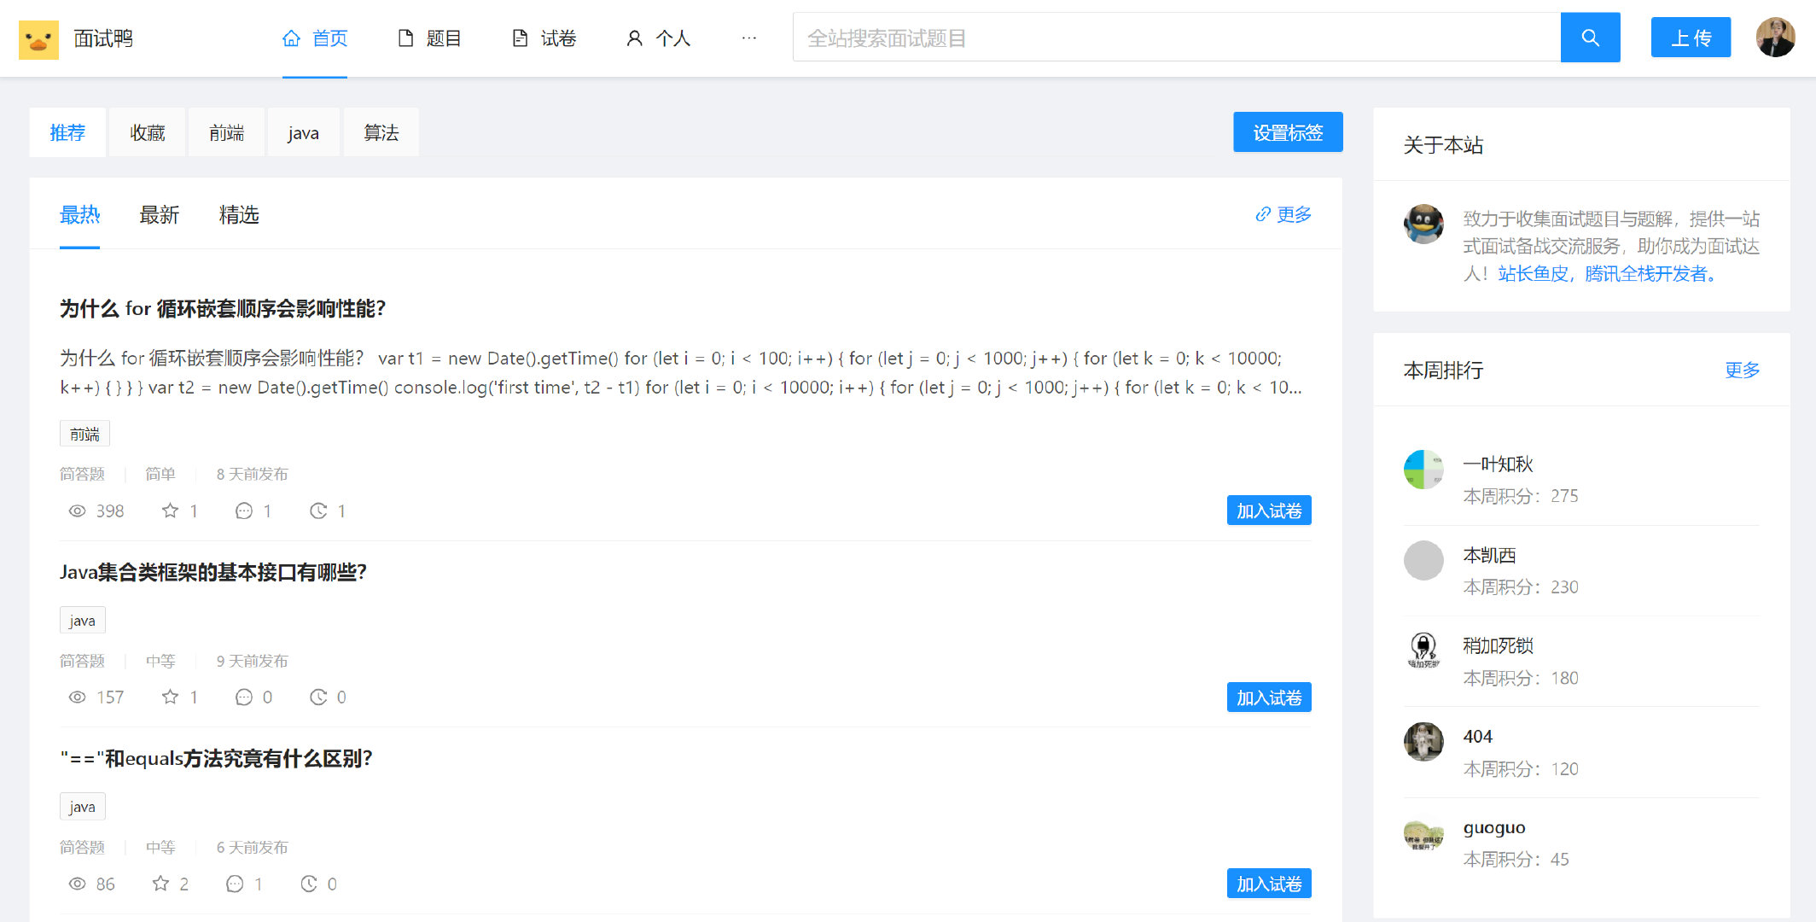The image size is (1816, 922).
Task: Toggle the 精选 featured content filter
Action: point(240,214)
